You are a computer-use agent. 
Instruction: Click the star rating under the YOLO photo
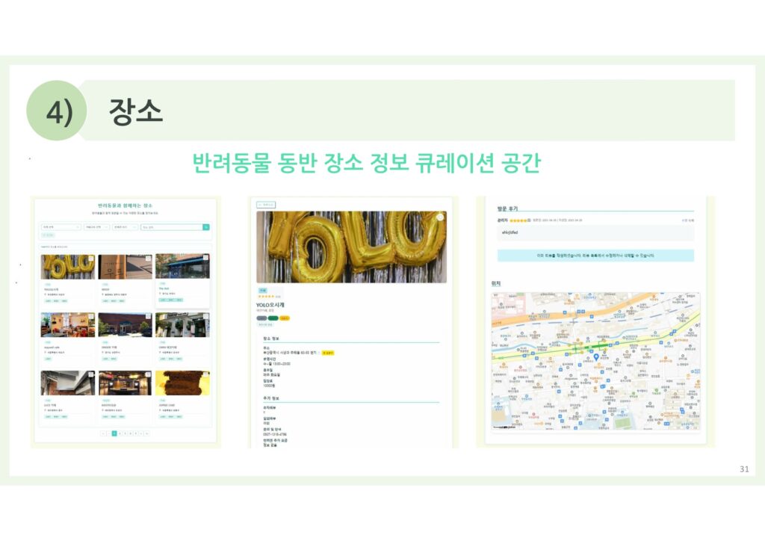267,297
